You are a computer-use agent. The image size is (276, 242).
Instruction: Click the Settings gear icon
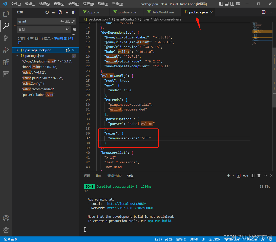click(x=6, y=230)
